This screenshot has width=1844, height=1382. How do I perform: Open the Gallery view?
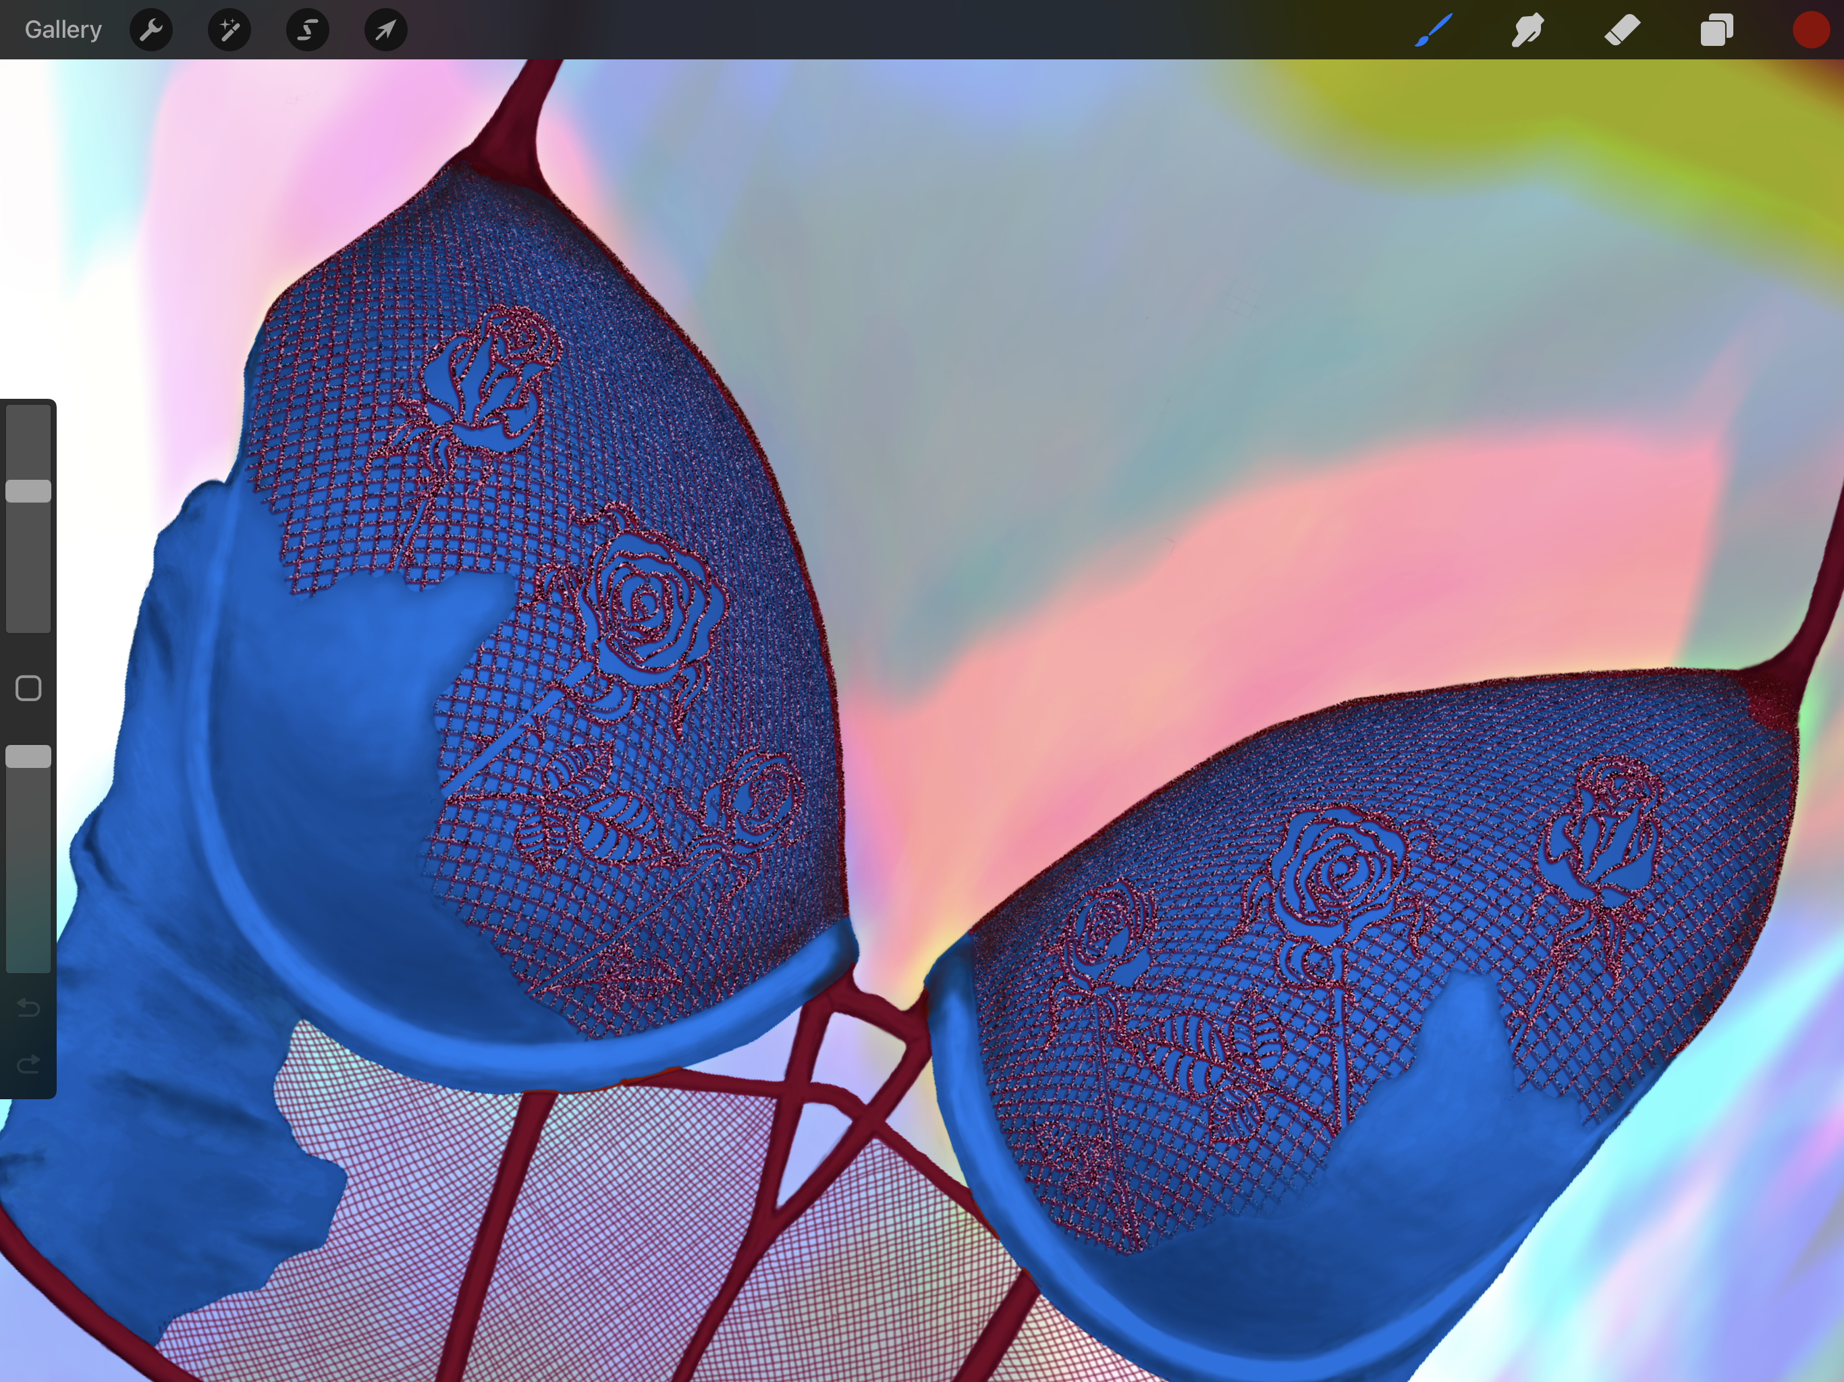pos(63,30)
